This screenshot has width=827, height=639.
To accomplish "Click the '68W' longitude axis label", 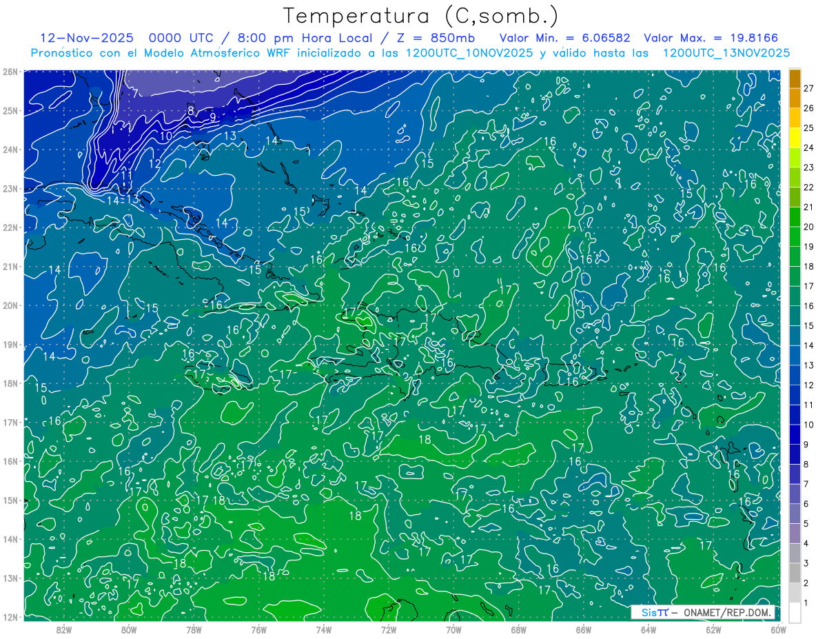I will pyautogui.click(x=519, y=629).
